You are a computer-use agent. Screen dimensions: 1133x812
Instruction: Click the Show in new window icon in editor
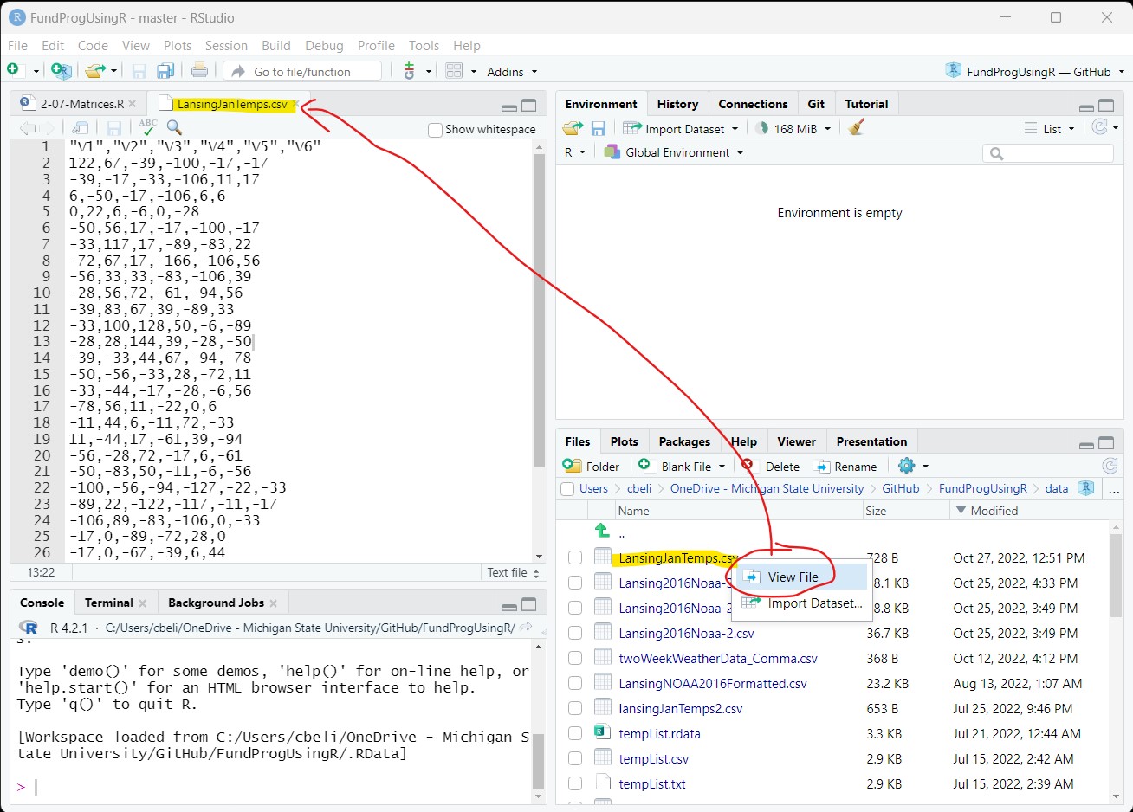coord(81,128)
